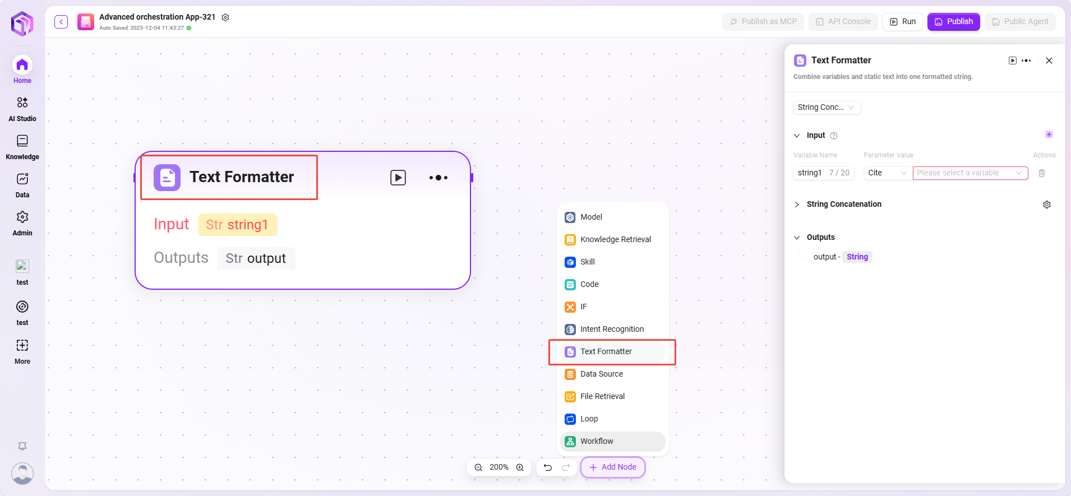The image size is (1071, 496).
Task: Click the Publish button
Action: [953, 22]
